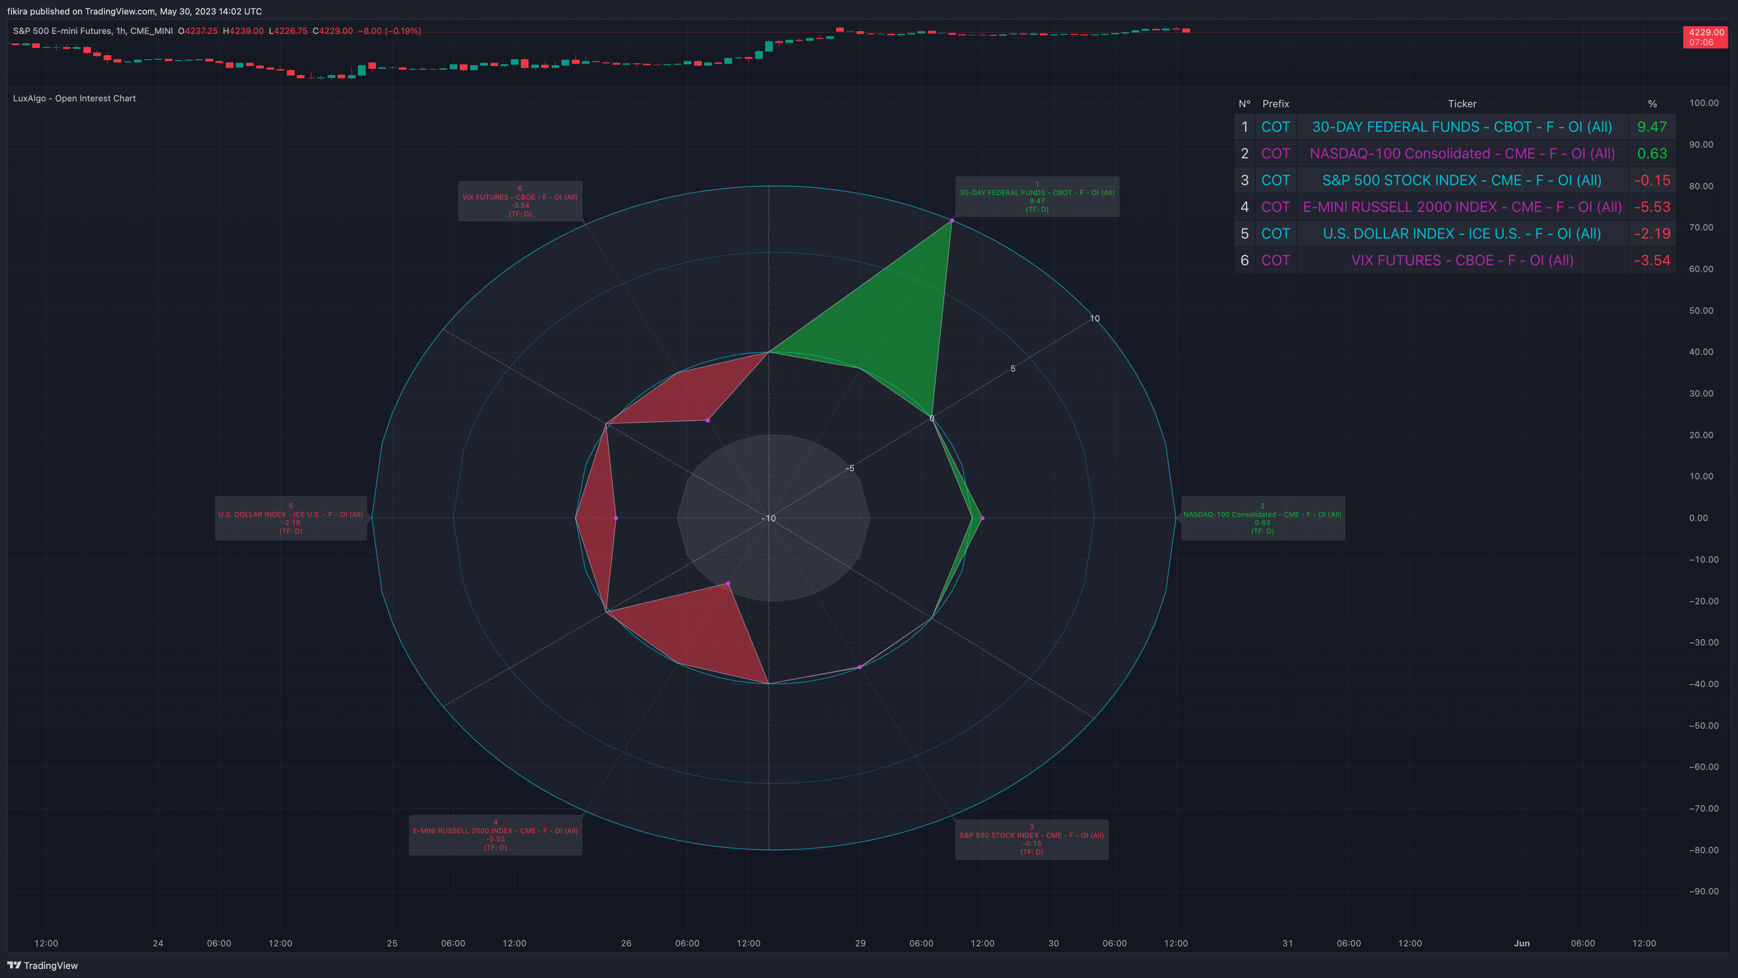The width and height of the screenshot is (1738, 978).
Task: Click the U.S. DOLLAR INDEX radar chart label
Action: click(291, 518)
